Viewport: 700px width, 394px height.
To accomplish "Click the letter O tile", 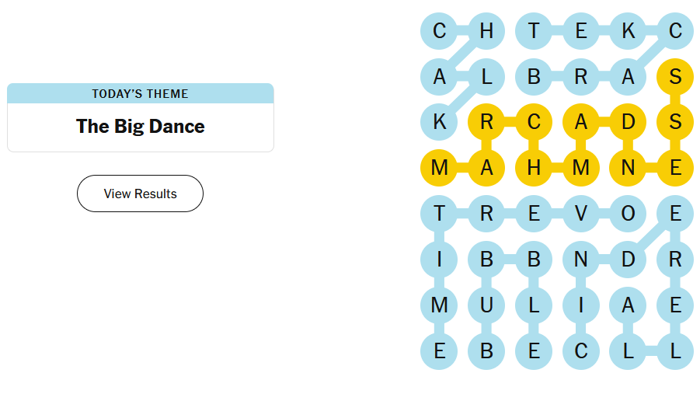I will pyautogui.click(x=628, y=214).
